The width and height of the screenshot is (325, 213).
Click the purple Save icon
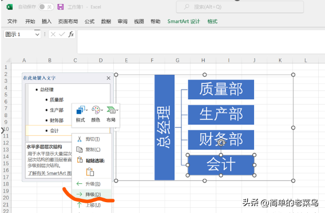61,7
